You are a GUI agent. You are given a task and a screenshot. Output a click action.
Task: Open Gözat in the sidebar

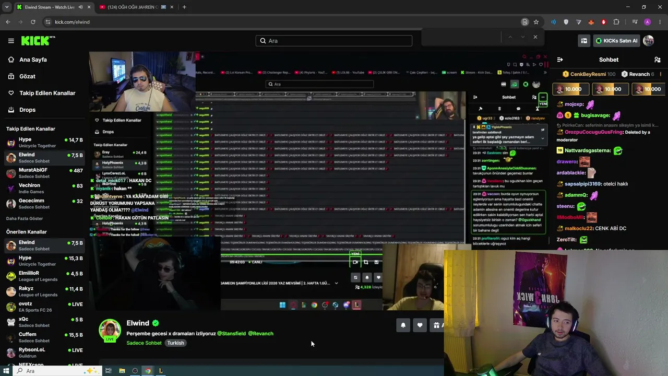click(27, 76)
